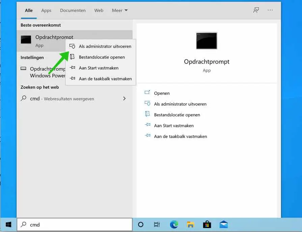Click pin icon beside context menu taakbalk entry
The image size is (302, 232).
pyautogui.click(x=73, y=78)
